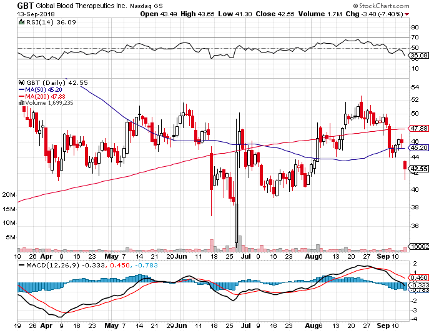Click the 36 price axis label
434x333 pixels.
[415, 226]
